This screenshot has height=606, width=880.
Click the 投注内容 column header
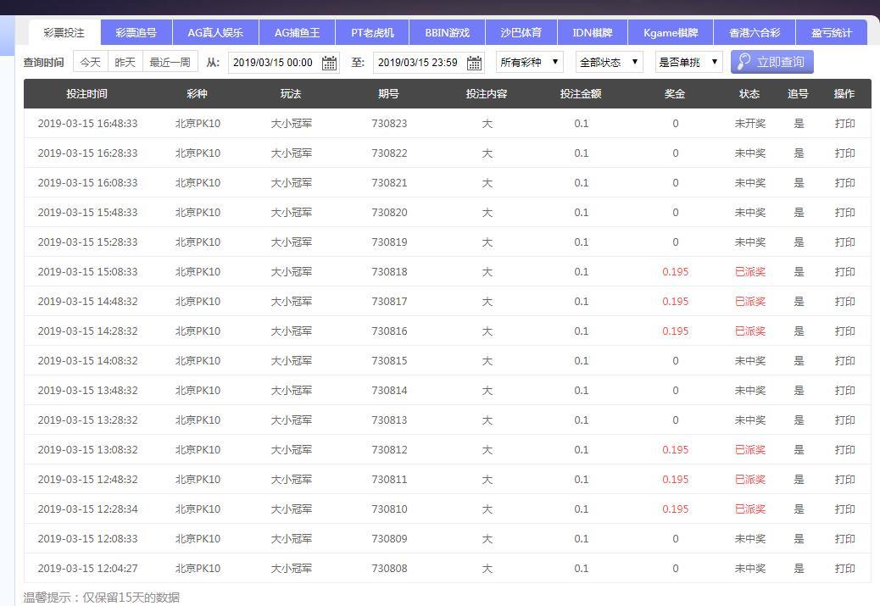[487, 94]
